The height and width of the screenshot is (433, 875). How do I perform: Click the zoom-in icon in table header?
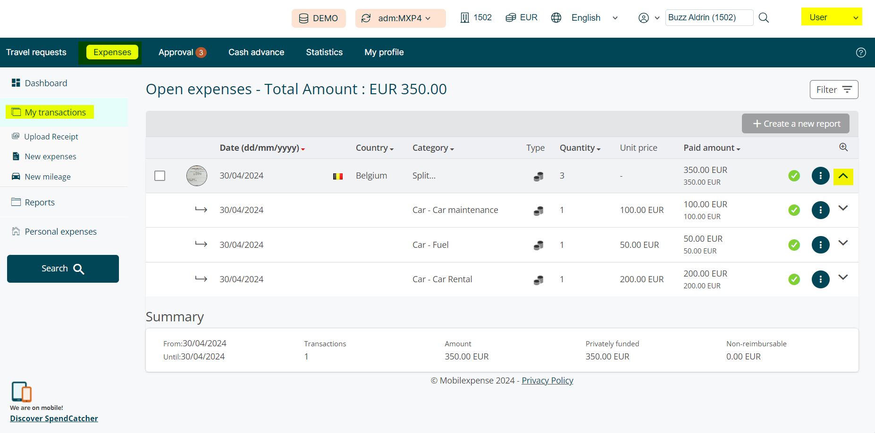pyautogui.click(x=843, y=147)
